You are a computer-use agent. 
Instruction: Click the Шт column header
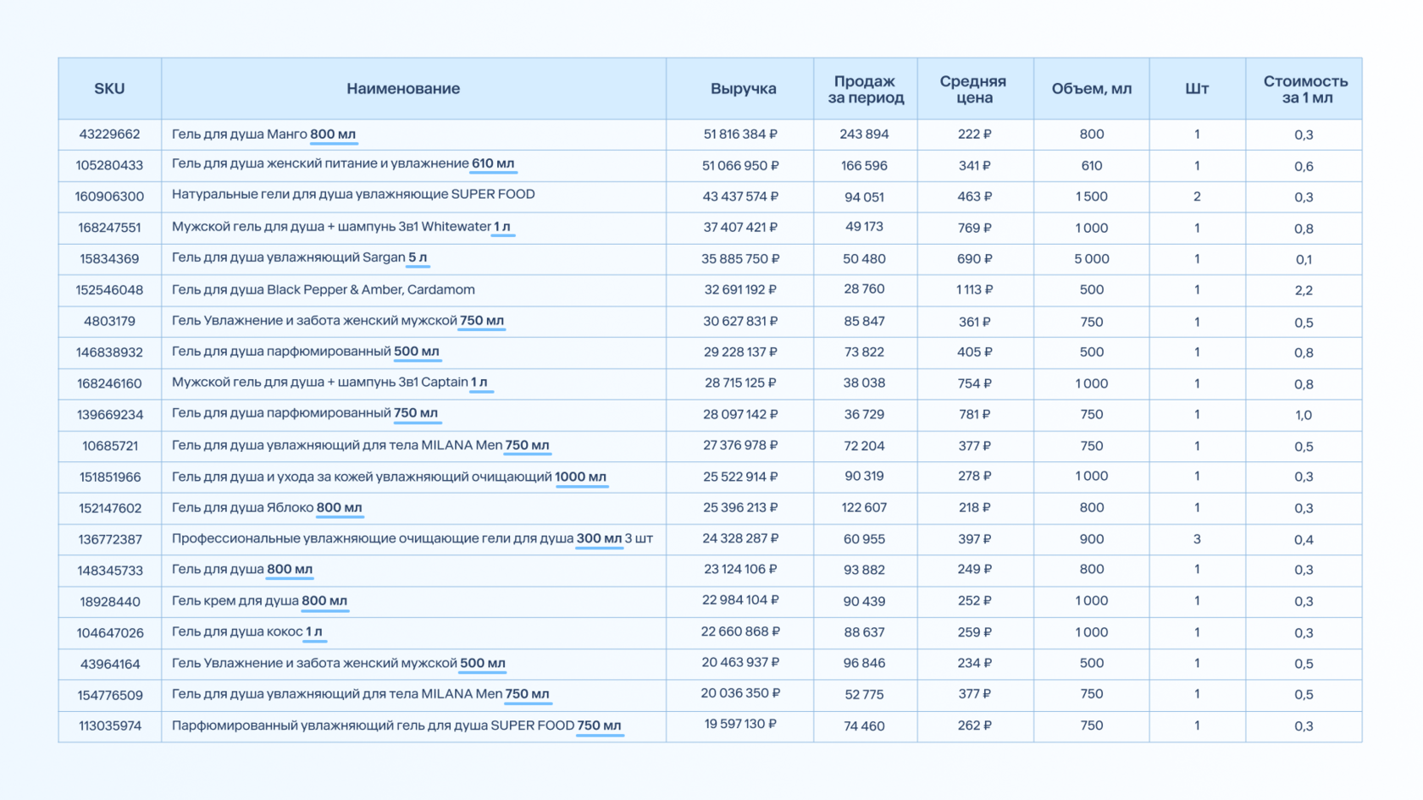1197,89
